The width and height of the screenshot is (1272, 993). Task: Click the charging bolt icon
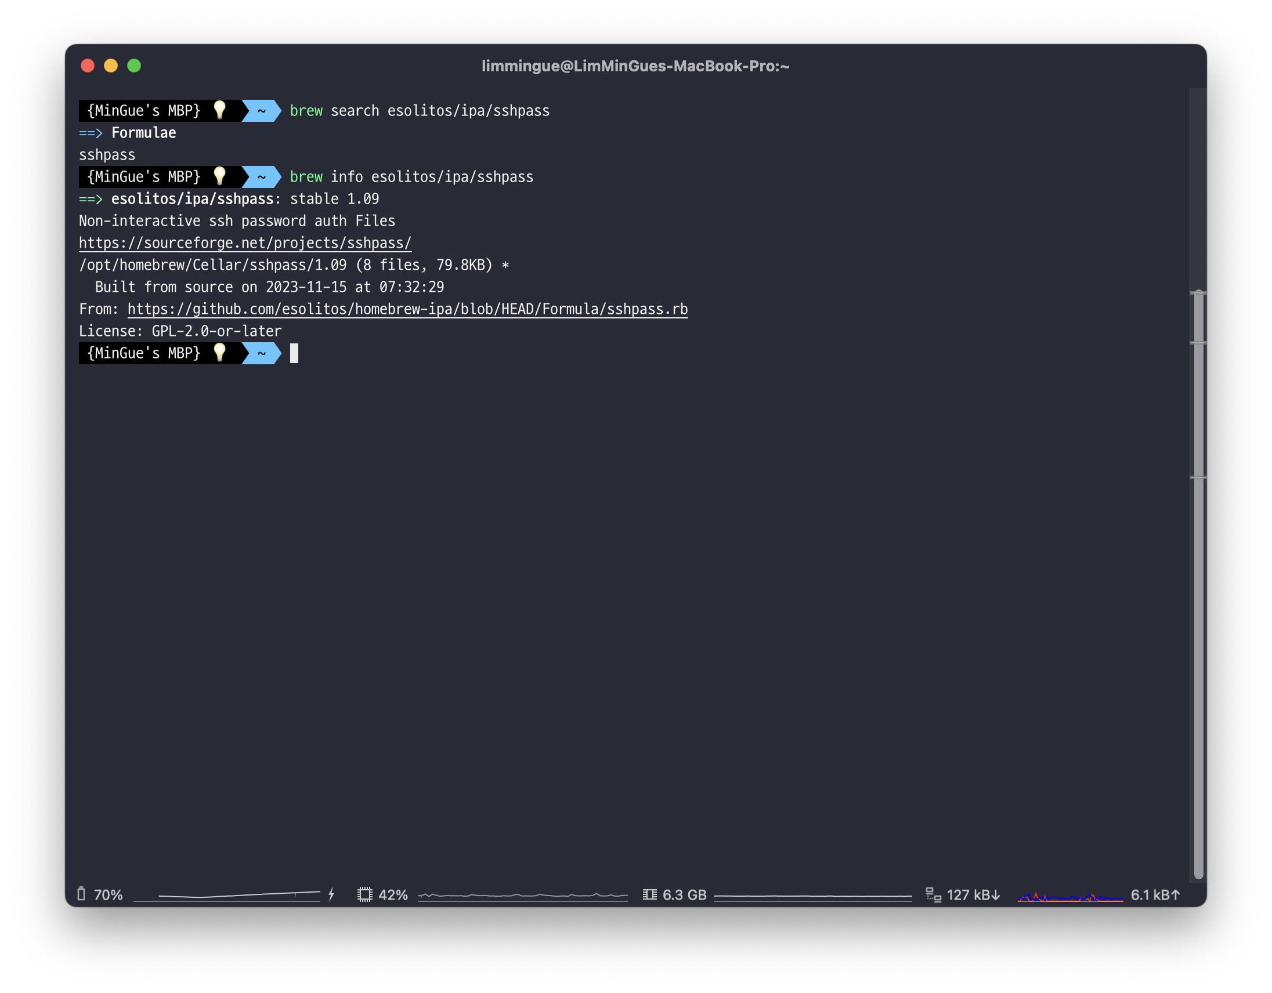tap(331, 894)
